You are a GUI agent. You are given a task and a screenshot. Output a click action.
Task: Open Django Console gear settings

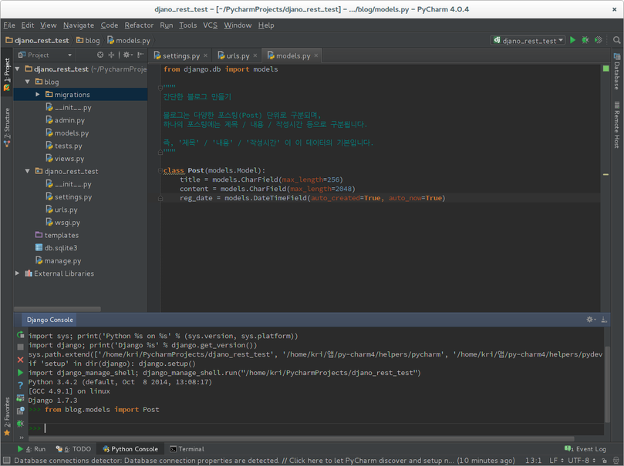[591, 320]
